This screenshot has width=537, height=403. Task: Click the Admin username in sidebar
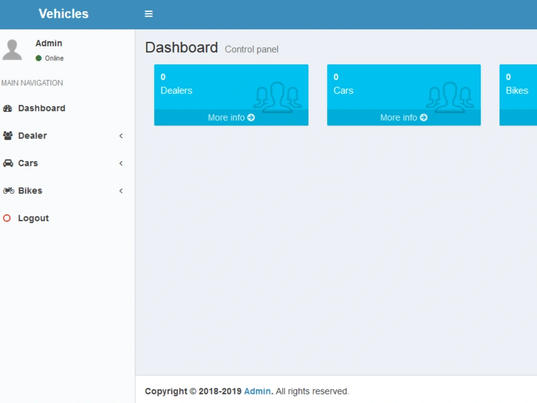point(49,43)
